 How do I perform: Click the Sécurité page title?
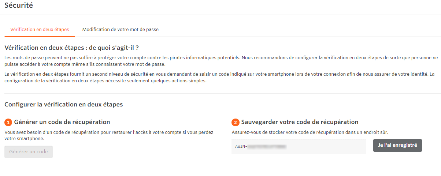click(19, 5)
